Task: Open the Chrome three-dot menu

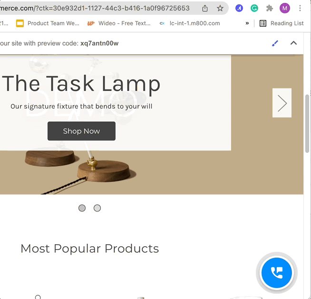Action: [300, 8]
